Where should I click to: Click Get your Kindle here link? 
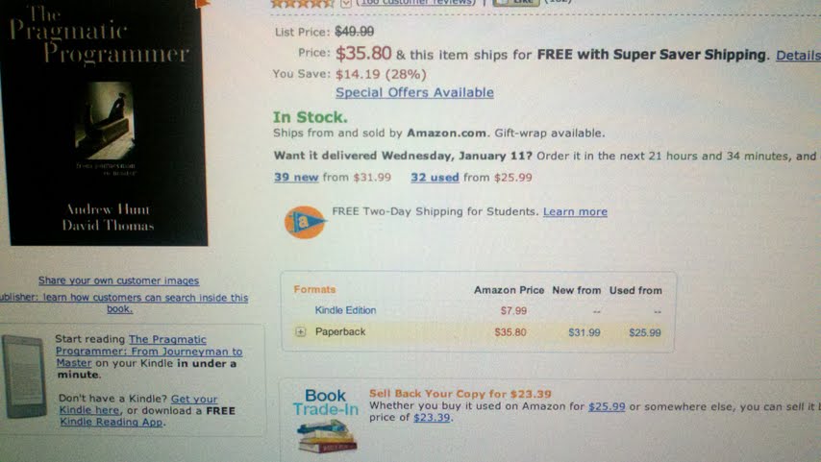click(137, 404)
